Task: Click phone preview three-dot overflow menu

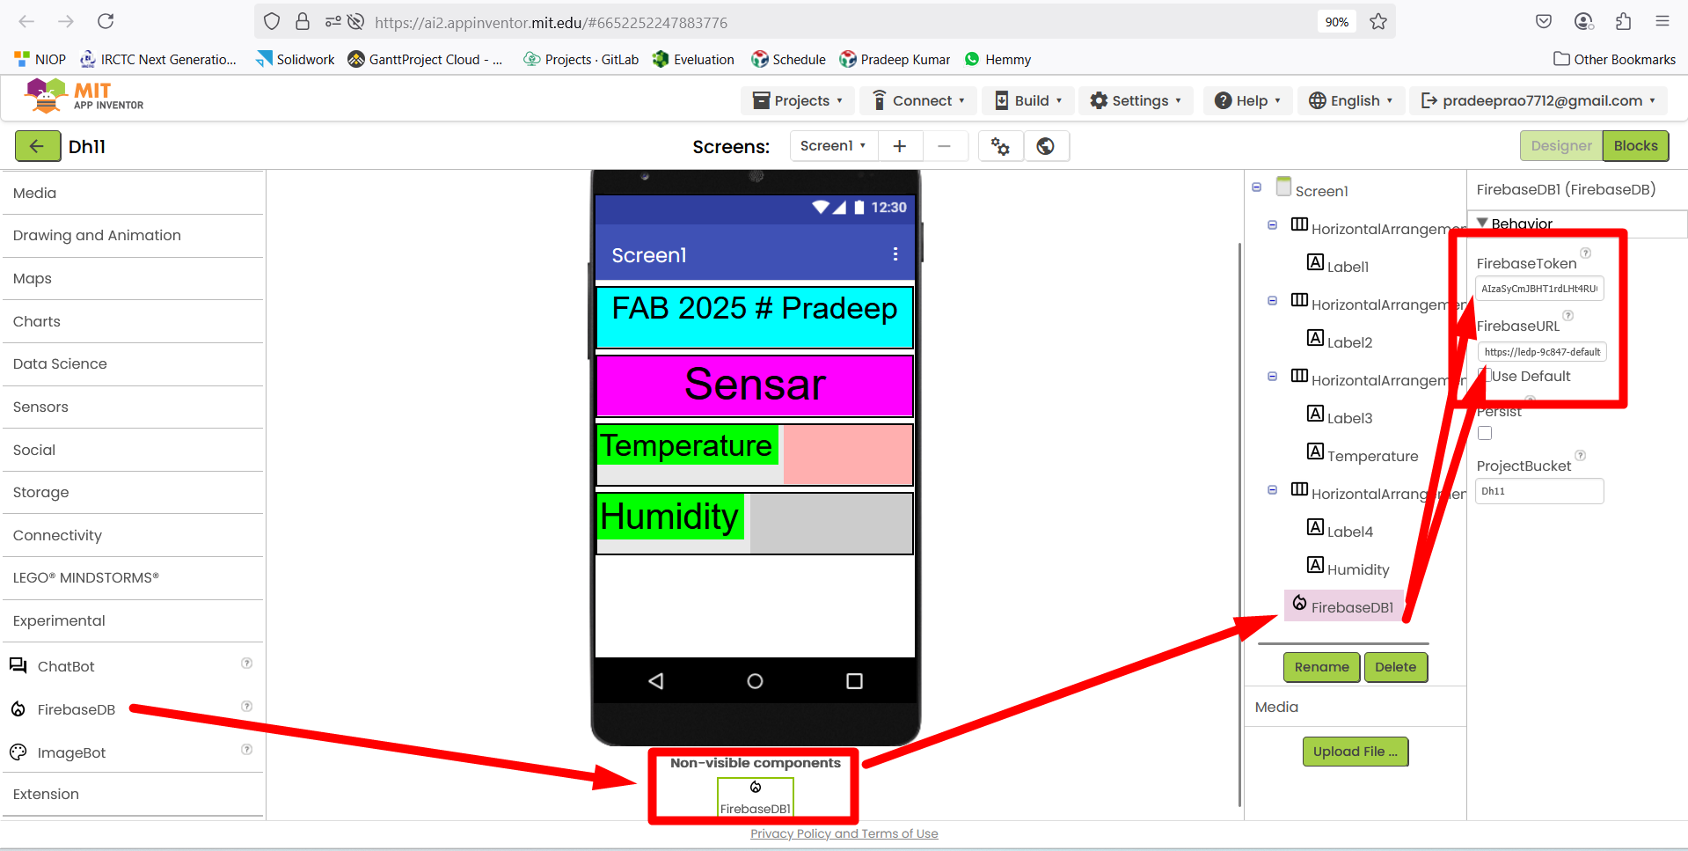Action: click(x=895, y=254)
